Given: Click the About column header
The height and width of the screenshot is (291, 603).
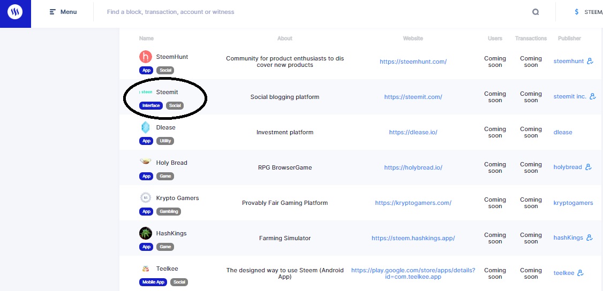Looking at the screenshot, I should point(284,39).
